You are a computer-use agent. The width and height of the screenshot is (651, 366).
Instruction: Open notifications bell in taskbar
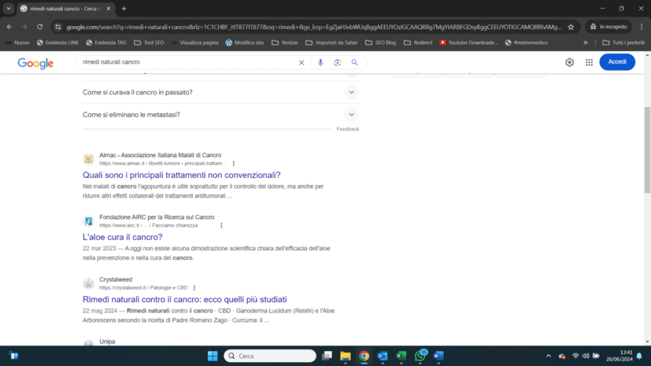coord(640,356)
